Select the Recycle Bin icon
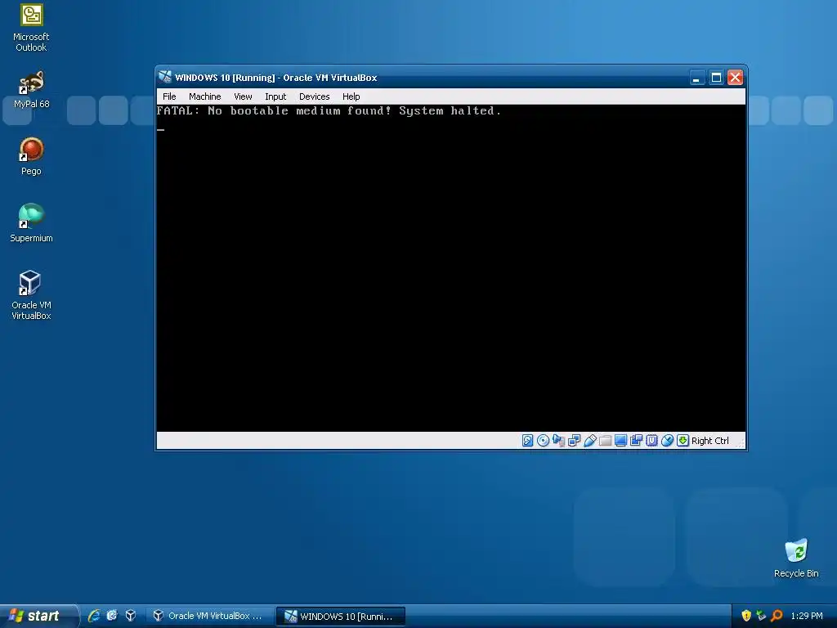Viewport: 837px width, 628px height. click(796, 558)
